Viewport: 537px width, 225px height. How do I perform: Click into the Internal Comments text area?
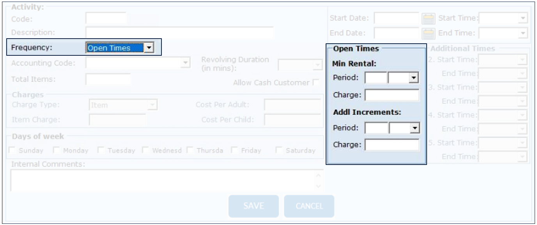164,180
